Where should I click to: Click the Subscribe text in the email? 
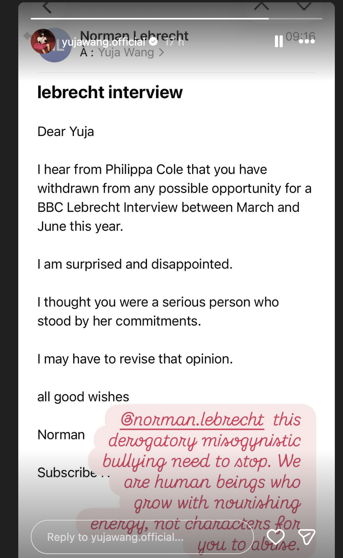point(67,473)
